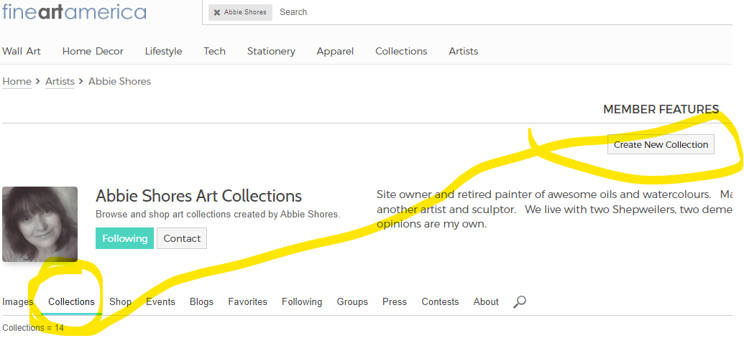Open the Collections item in top navigation
744x338 pixels.
[x=401, y=51]
